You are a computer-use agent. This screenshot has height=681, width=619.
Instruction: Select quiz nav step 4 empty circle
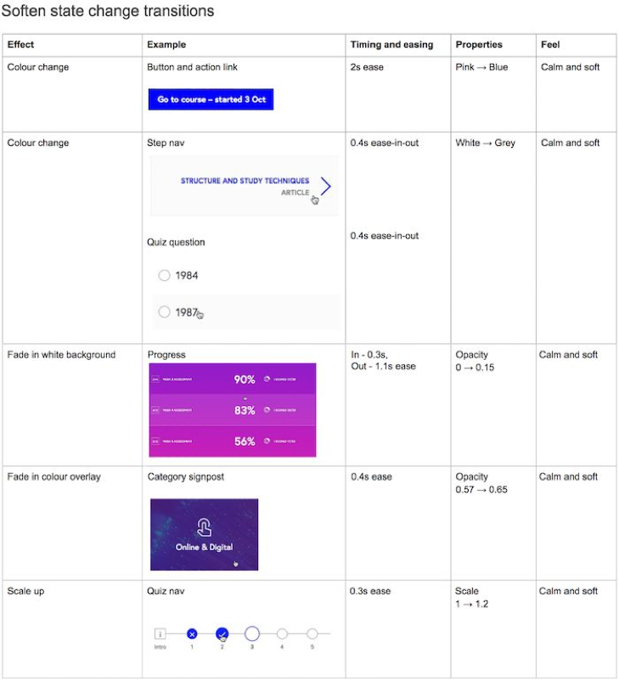[282, 634]
